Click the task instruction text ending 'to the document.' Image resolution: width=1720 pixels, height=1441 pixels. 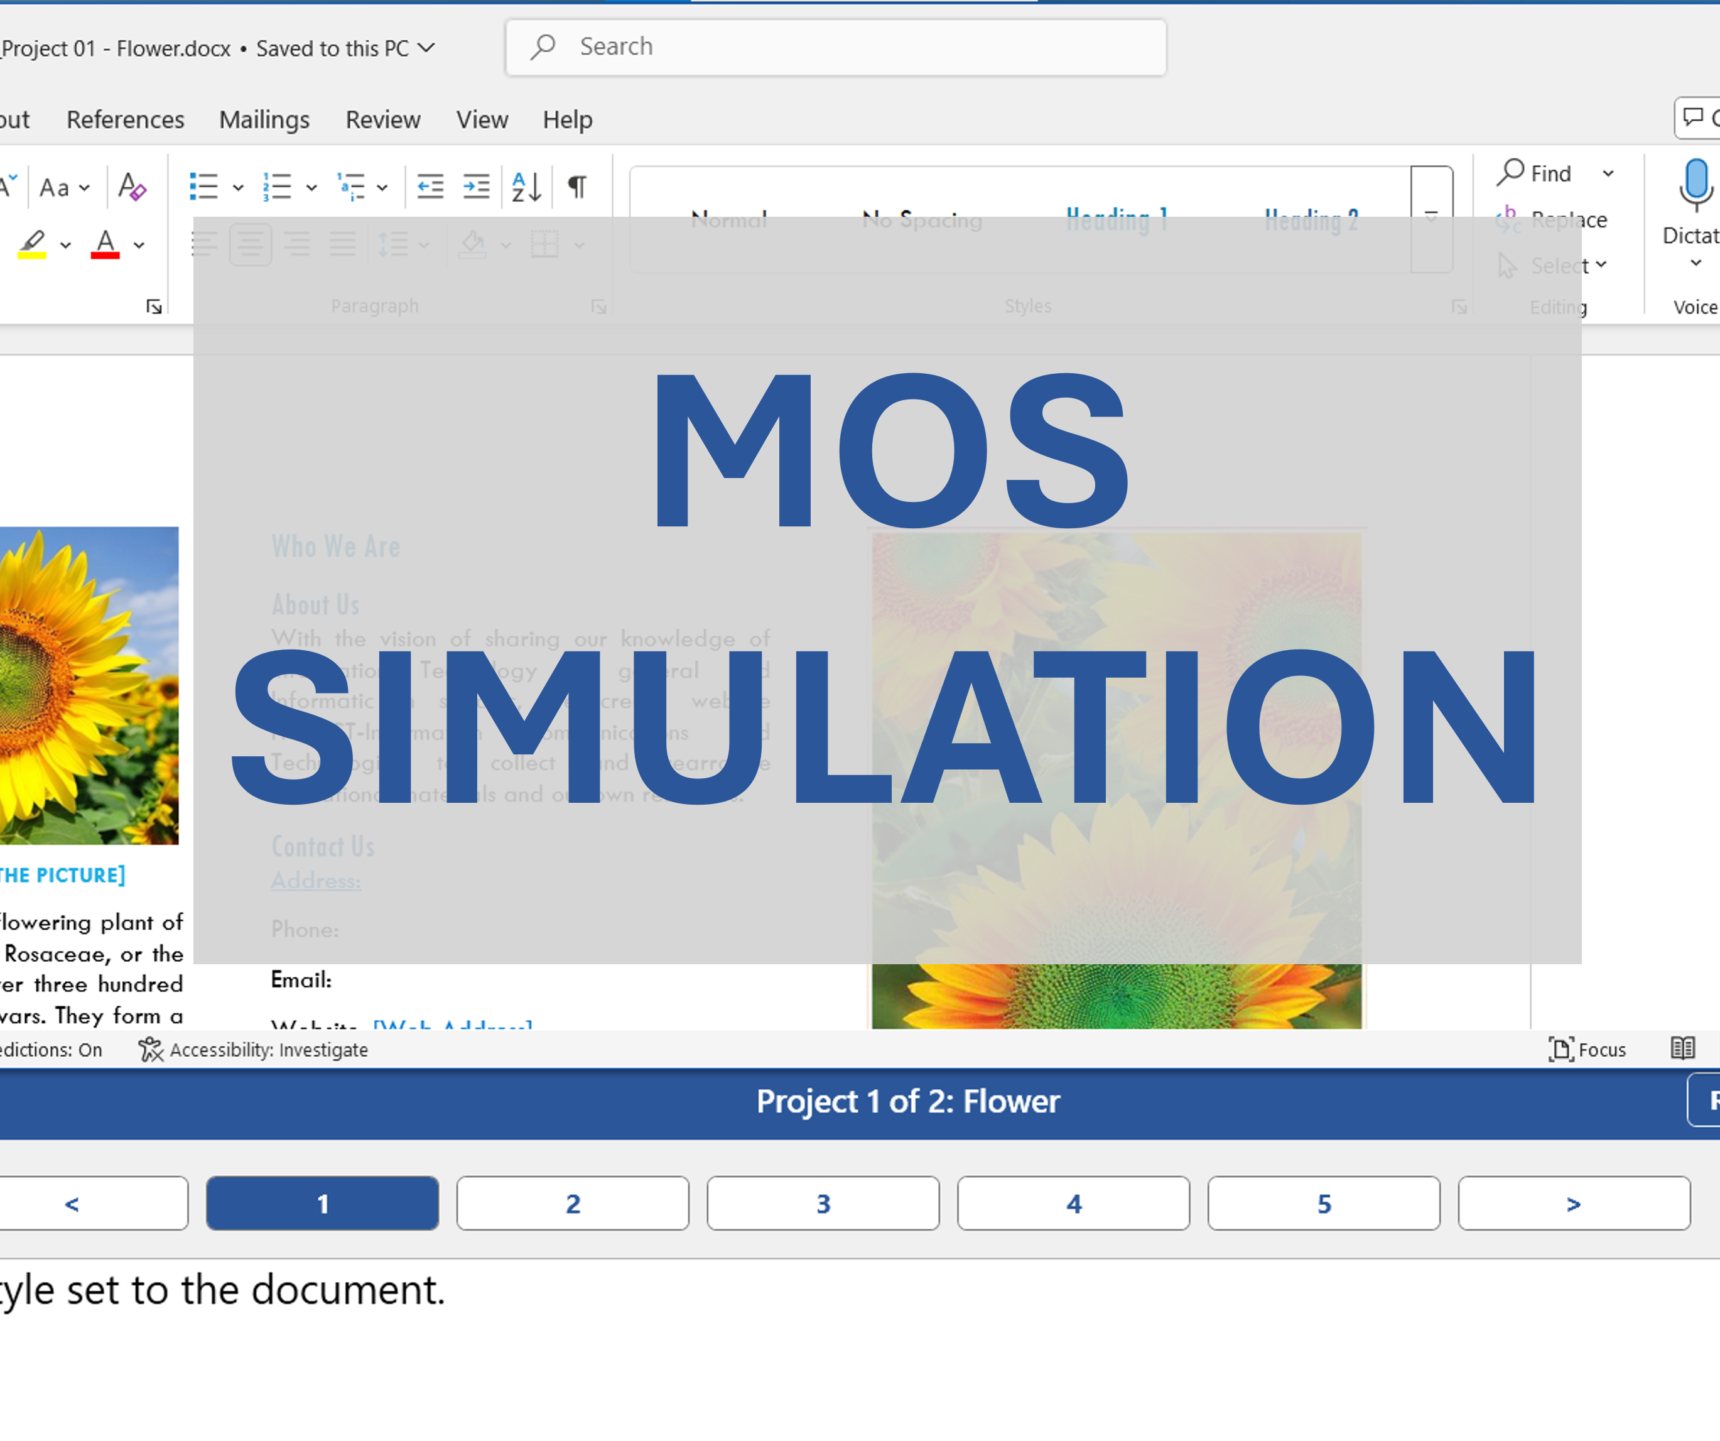[222, 1290]
